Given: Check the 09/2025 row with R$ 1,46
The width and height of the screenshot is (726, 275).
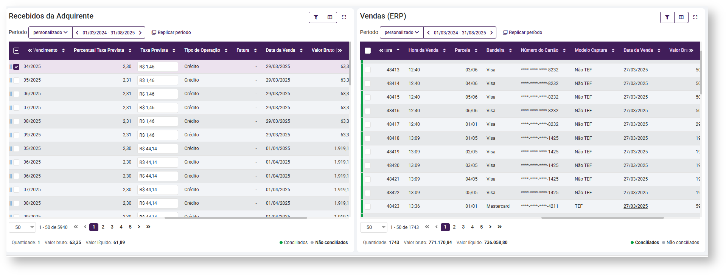Looking at the screenshot, I should [16, 135].
